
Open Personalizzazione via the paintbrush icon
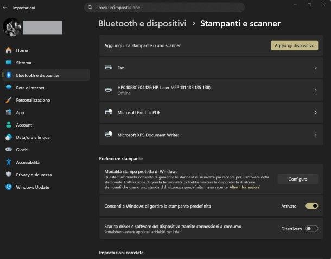pyautogui.click(x=9, y=100)
